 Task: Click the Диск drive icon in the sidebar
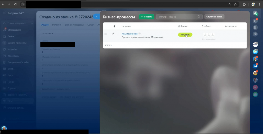tap(4, 75)
